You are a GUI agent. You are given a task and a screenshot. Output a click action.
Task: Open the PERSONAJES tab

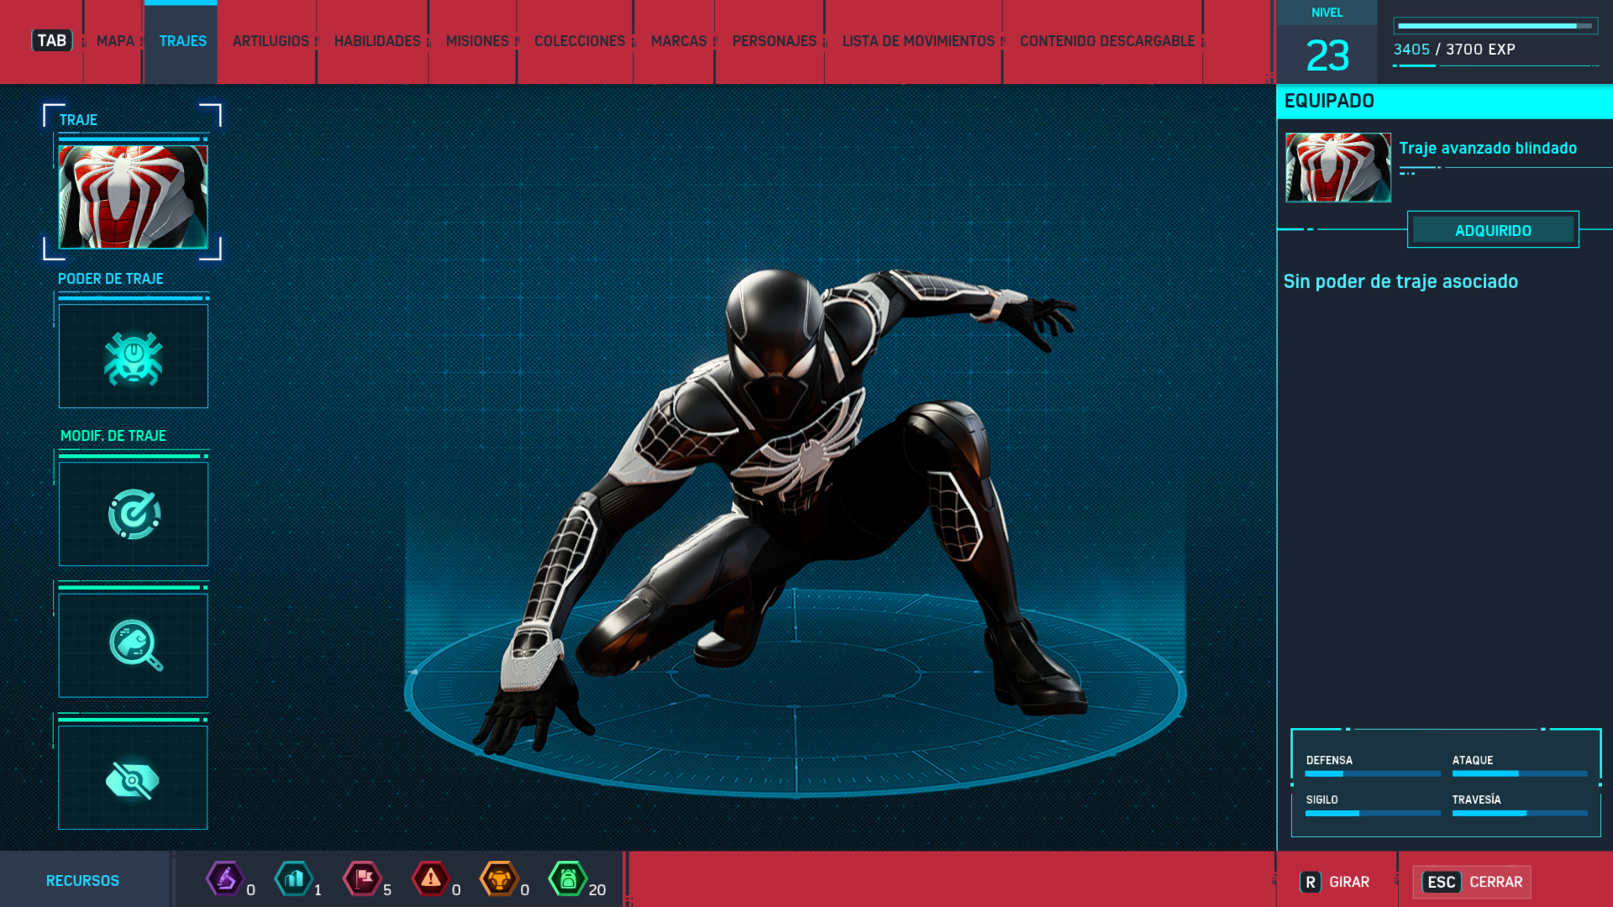coord(775,41)
